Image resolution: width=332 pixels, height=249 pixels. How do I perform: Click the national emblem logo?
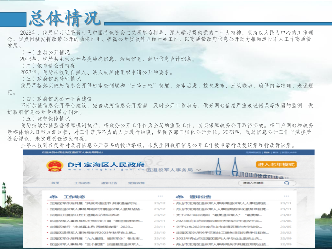[x=54, y=166]
